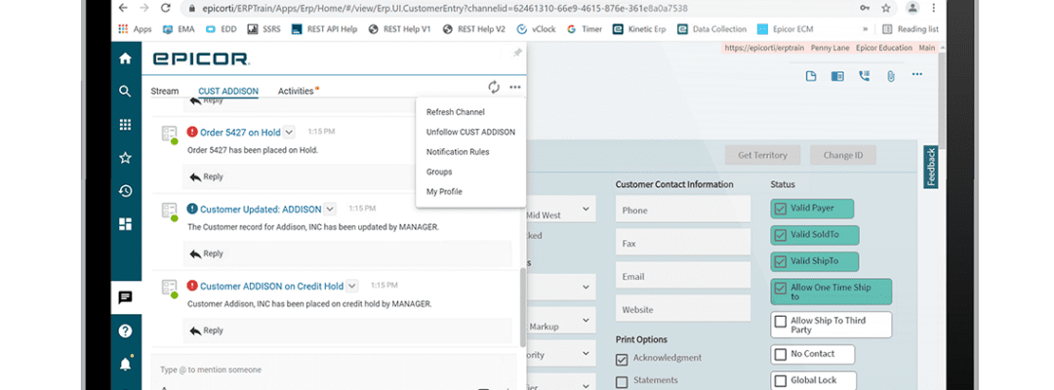1054x390 pixels.
Task: Open the vertical Feedback tab button
Action: (931, 167)
